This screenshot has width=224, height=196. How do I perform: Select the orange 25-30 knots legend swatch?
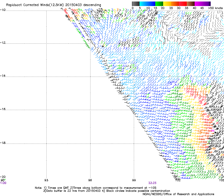coord(175,4)
